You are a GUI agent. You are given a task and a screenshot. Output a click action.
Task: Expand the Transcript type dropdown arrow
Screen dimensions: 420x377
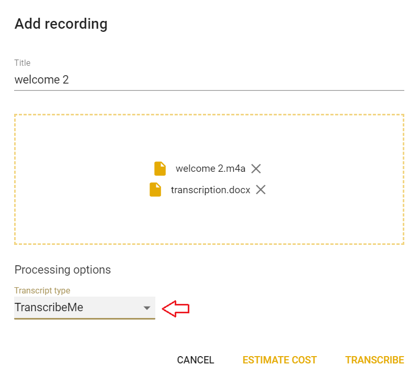coord(147,308)
